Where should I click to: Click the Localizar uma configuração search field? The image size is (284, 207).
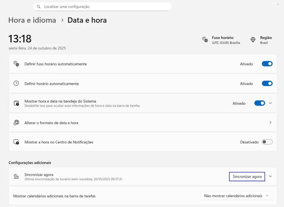[105, 7]
